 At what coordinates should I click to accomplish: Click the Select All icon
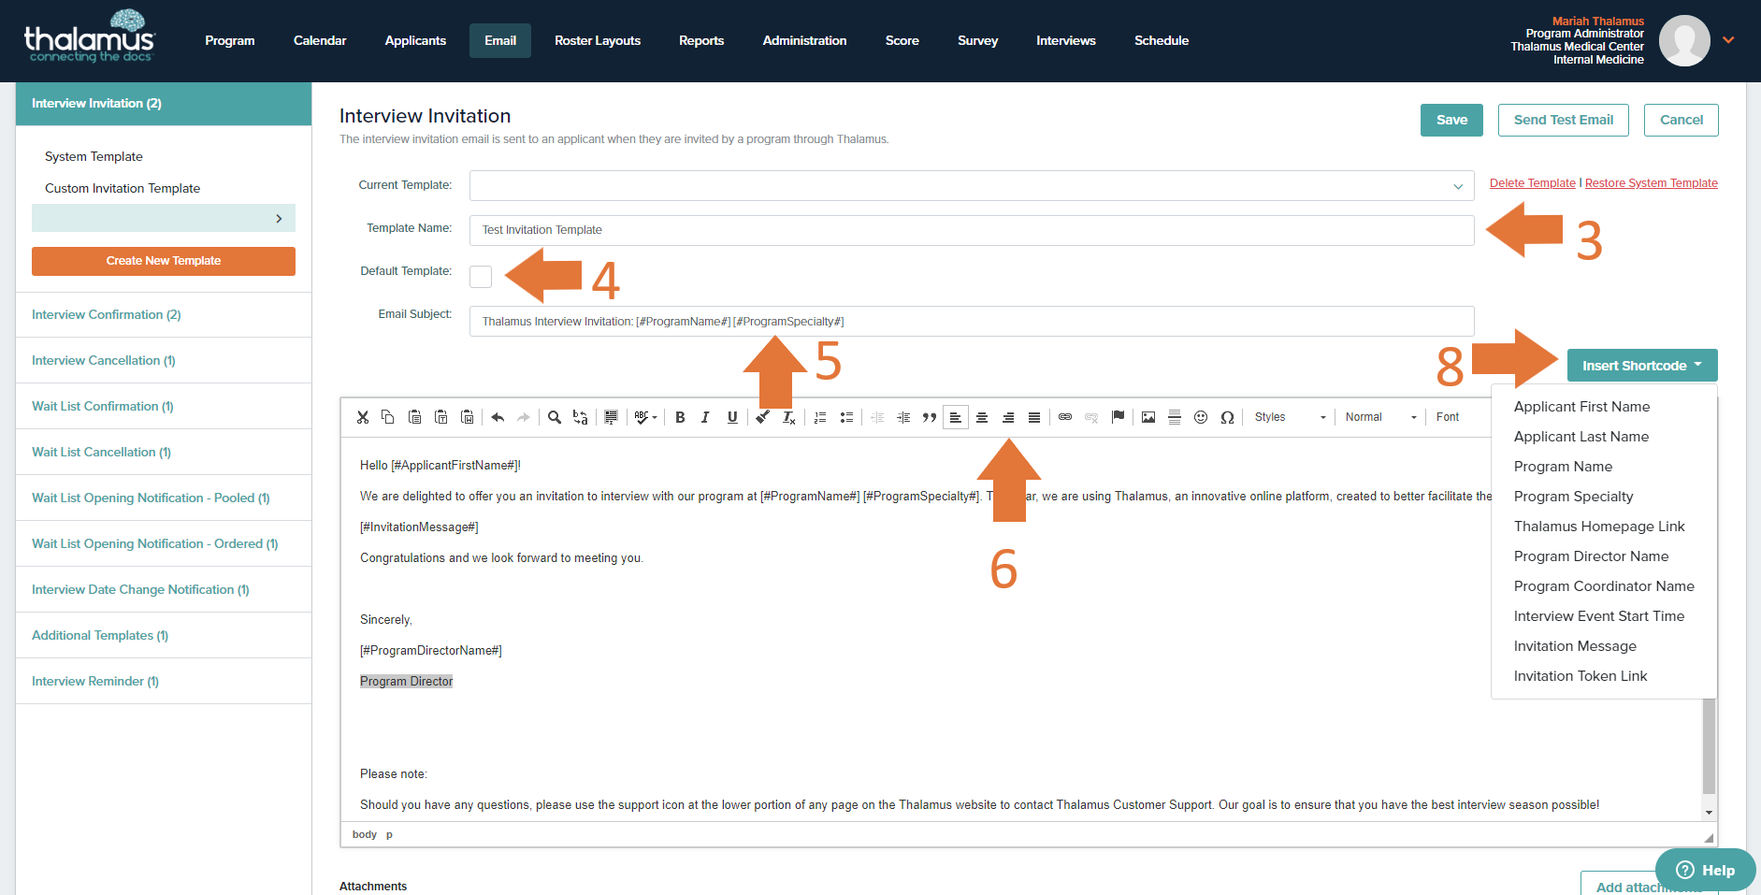tap(611, 417)
